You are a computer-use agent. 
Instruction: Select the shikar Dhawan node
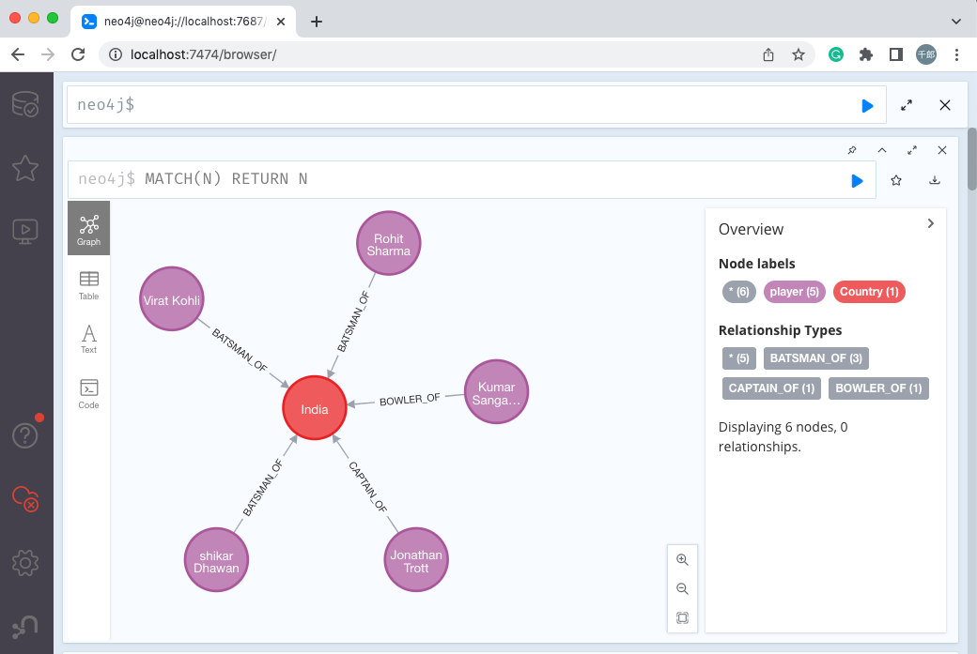click(x=216, y=560)
